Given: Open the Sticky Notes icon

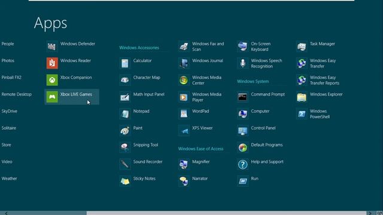Looking at the screenshot, I should tap(125, 181).
